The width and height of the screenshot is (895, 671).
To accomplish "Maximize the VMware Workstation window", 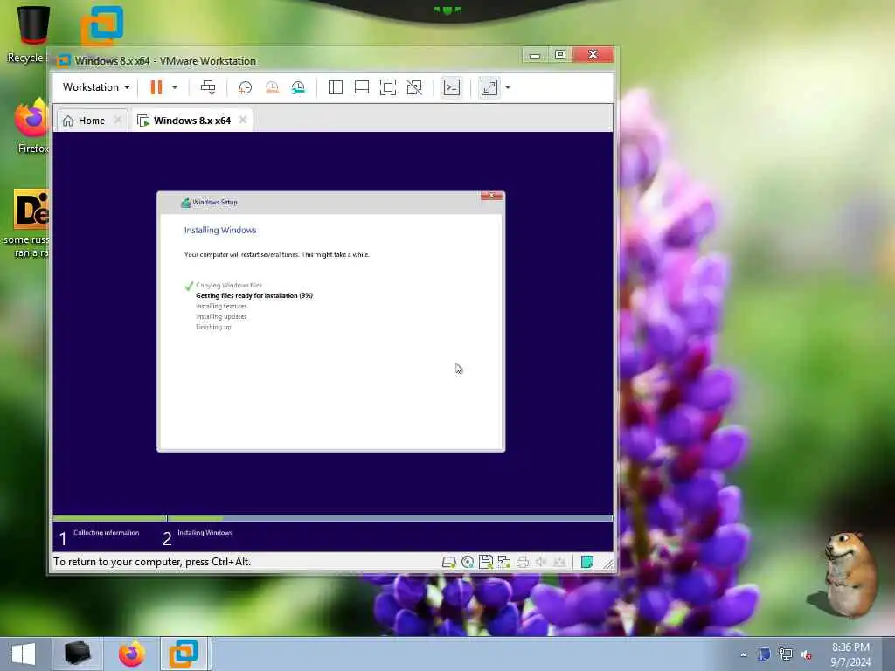I will 560,55.
